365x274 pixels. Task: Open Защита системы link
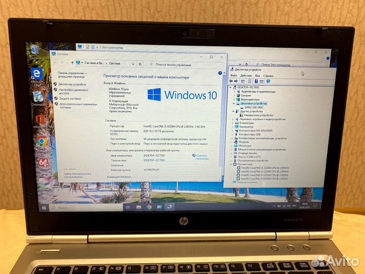70,98
